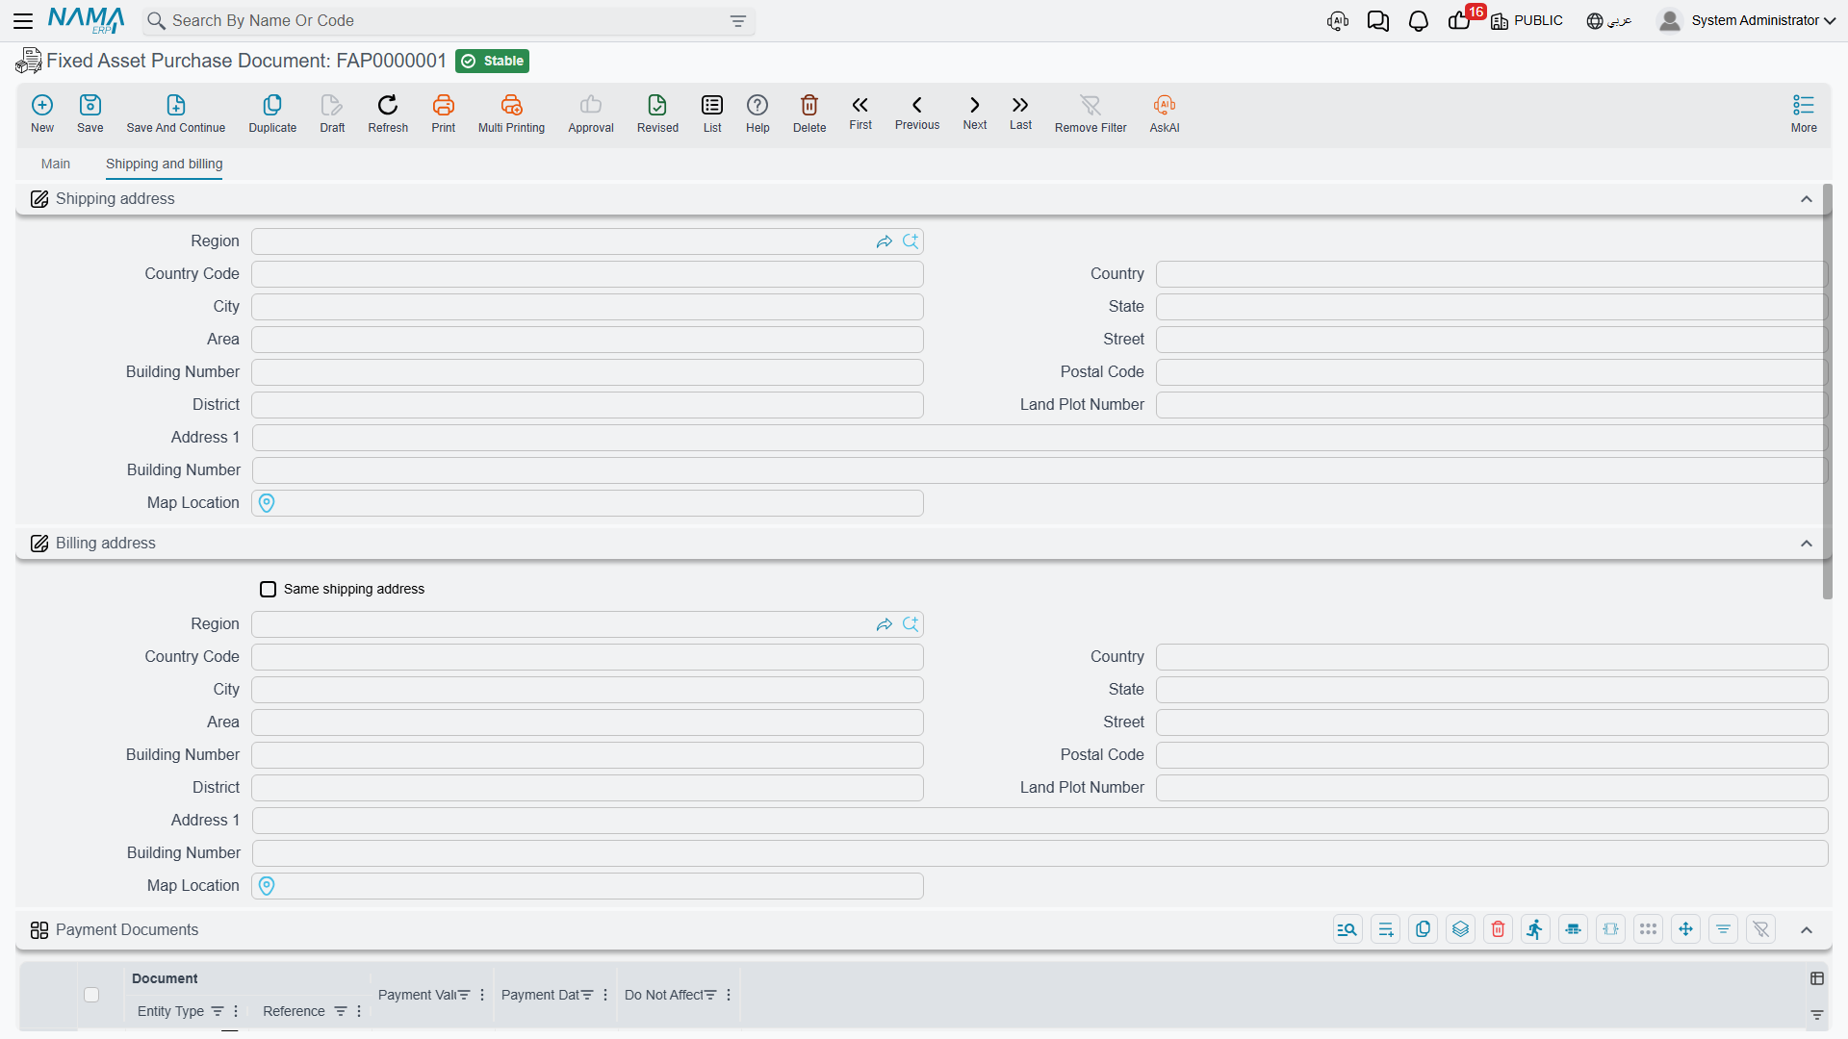1848x1039 pixels.
Task: Click the shipping Address 1 input field
Action: (x=1039, y=438)
